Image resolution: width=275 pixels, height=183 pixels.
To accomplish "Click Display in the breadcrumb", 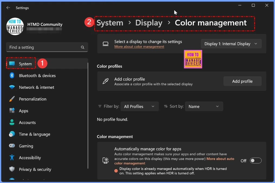I will point(149,23).
